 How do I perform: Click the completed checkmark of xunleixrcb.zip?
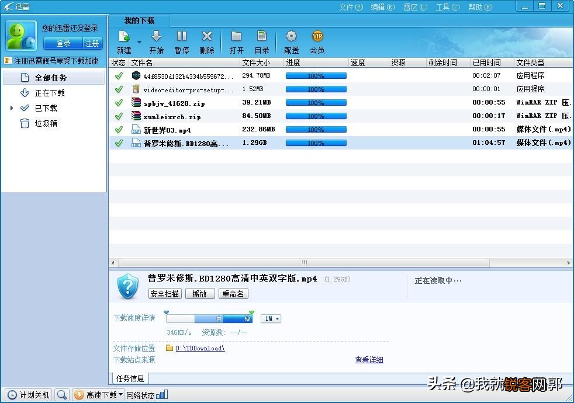(119, 116)
